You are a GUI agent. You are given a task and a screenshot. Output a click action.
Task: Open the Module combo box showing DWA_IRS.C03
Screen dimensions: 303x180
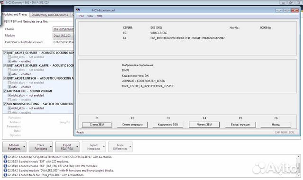63,36
